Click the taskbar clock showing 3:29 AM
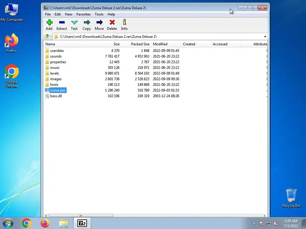Image resolution: width=306 pixels, height=229 pixels. [291, 223]
